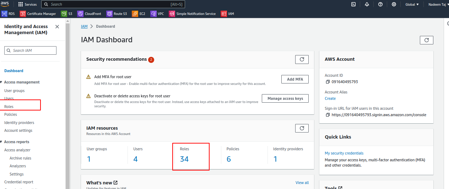Open the help question mark icon
This screenshot has width=449, height=189.
380,4
